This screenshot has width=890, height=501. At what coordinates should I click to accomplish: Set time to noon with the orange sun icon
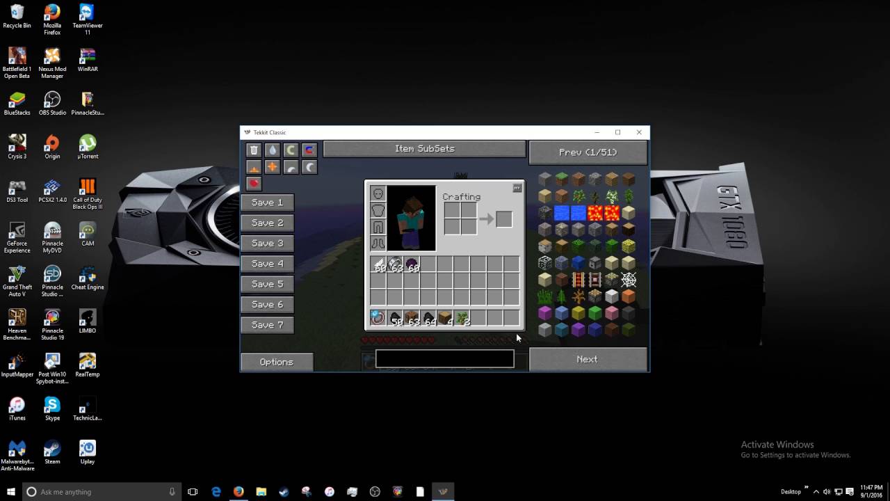click(273, 167)
